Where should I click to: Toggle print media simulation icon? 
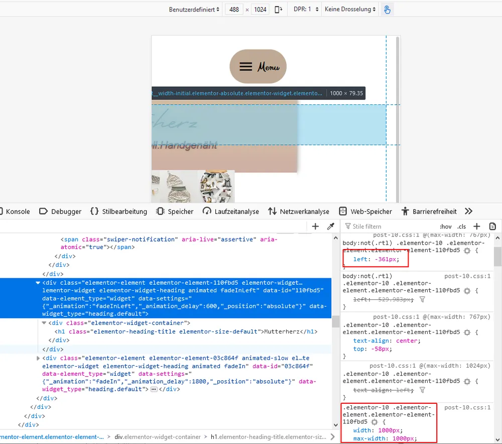[493, 227]
